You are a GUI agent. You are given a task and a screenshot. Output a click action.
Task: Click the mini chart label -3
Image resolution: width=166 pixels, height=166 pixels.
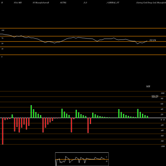tap(107, 161)
